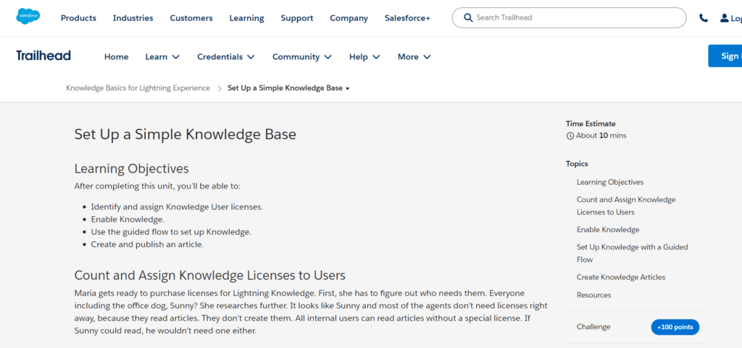The width and height of the screenshot is (742, 348).
Task: Expand the Learn dropdown menu
Action: (x=162, y=57)
